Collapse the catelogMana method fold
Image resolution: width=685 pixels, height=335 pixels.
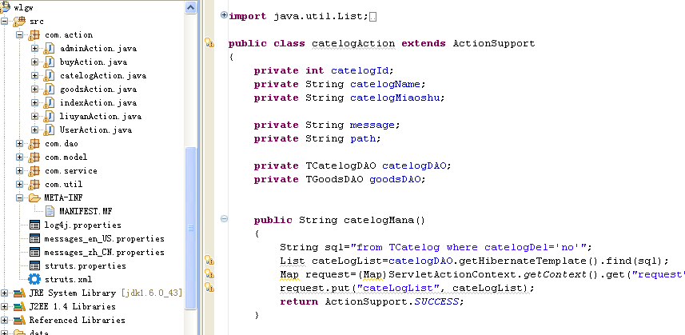224,219
